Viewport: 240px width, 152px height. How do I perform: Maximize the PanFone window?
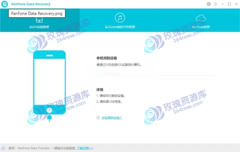click(229, 4)
